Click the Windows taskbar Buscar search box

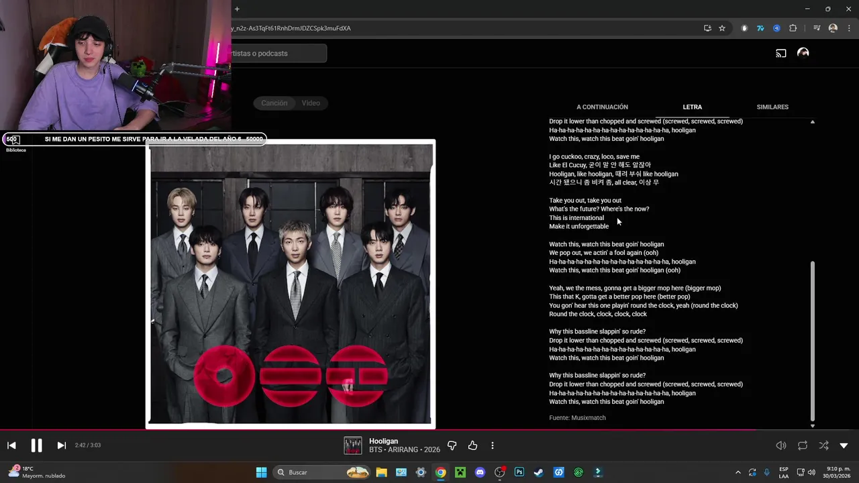click(323, 472)
